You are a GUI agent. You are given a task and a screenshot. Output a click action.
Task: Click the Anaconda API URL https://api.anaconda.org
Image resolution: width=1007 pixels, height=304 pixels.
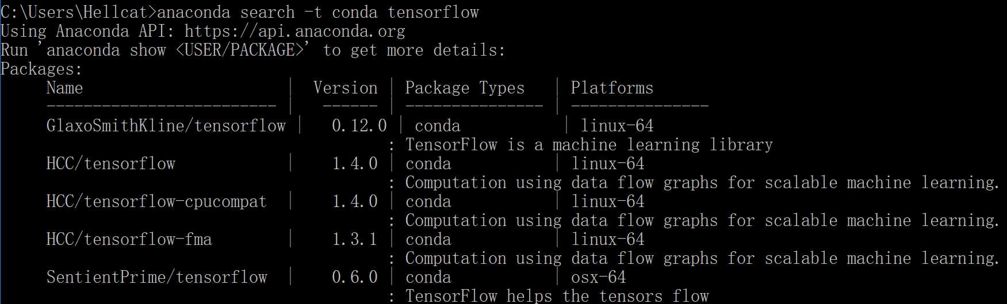coord(294,31)
